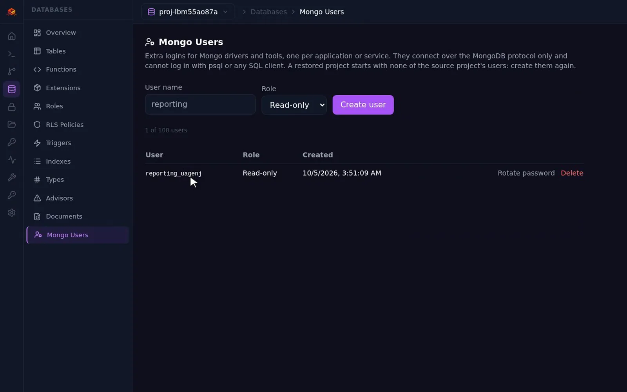Click the '1 of 100 users' counter
This screenshot has height=392, width=627.
point(166,130)
